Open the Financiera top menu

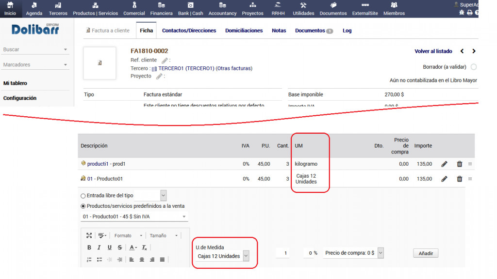click(x=161, y=9)
